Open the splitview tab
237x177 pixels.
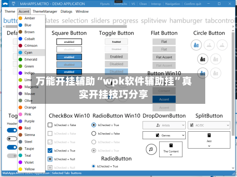pos(154,21)
